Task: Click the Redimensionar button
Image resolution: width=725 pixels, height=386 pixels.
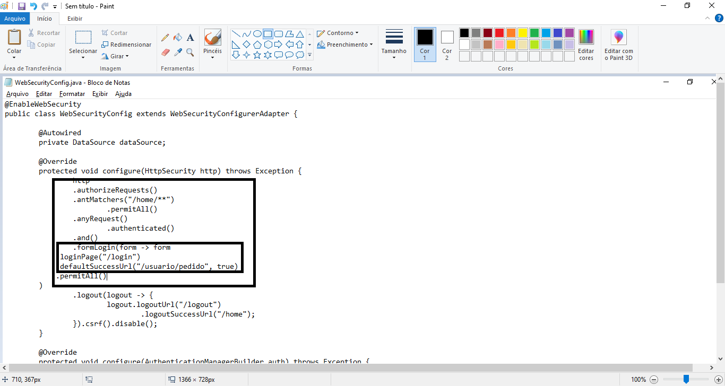Action: tap(126, 45)
